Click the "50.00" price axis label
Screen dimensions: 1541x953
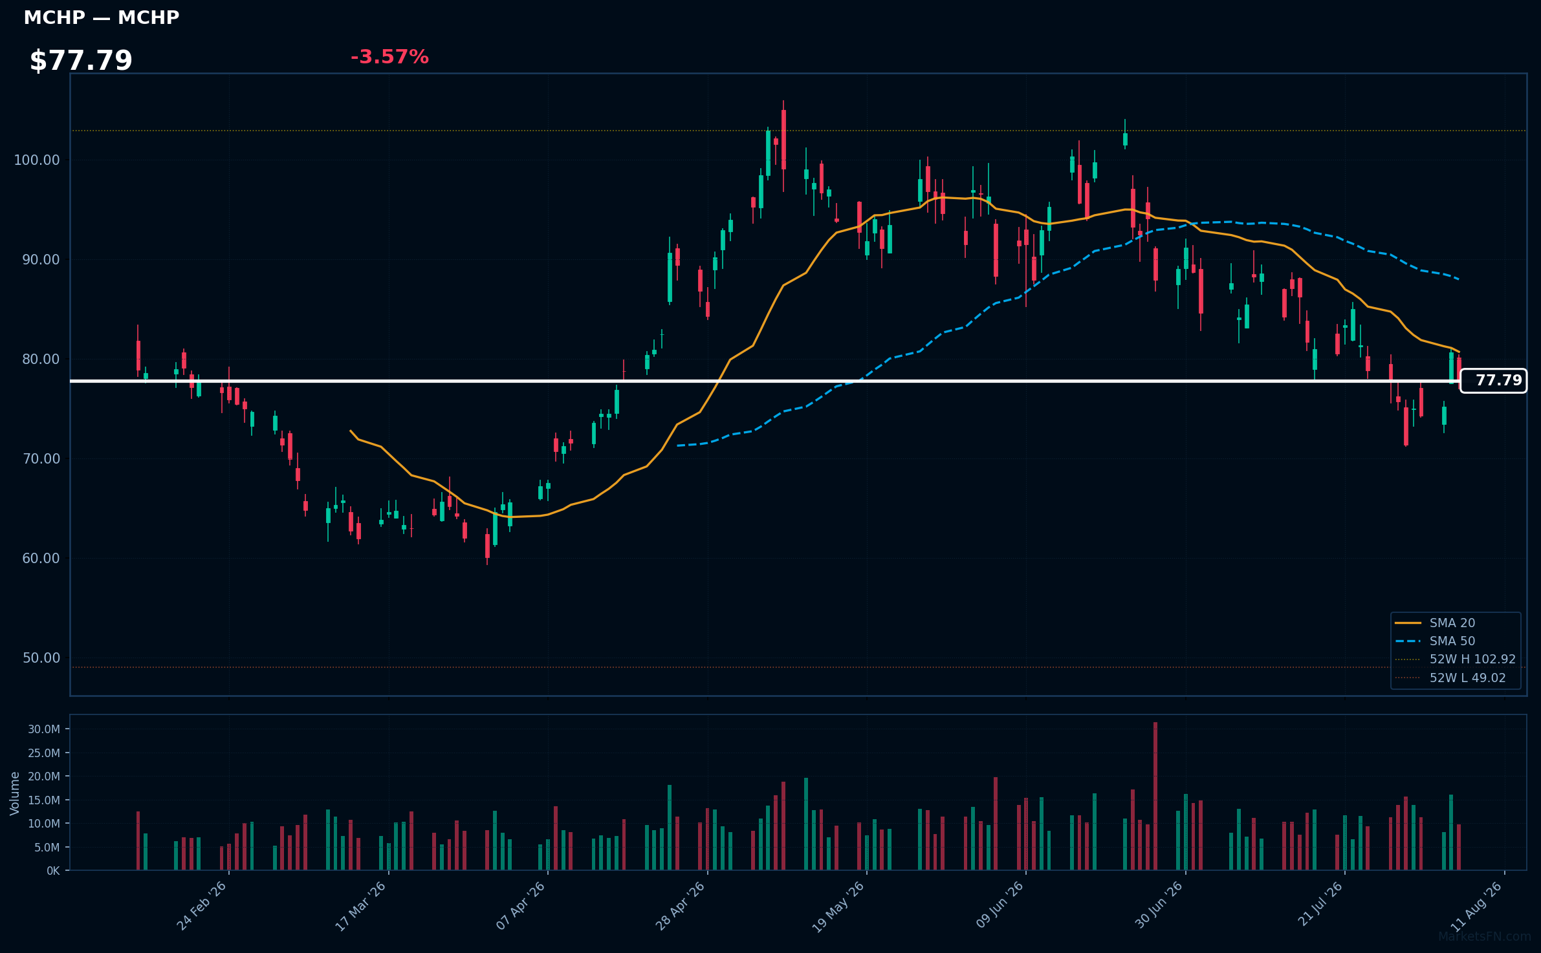[x=41, y=658]
